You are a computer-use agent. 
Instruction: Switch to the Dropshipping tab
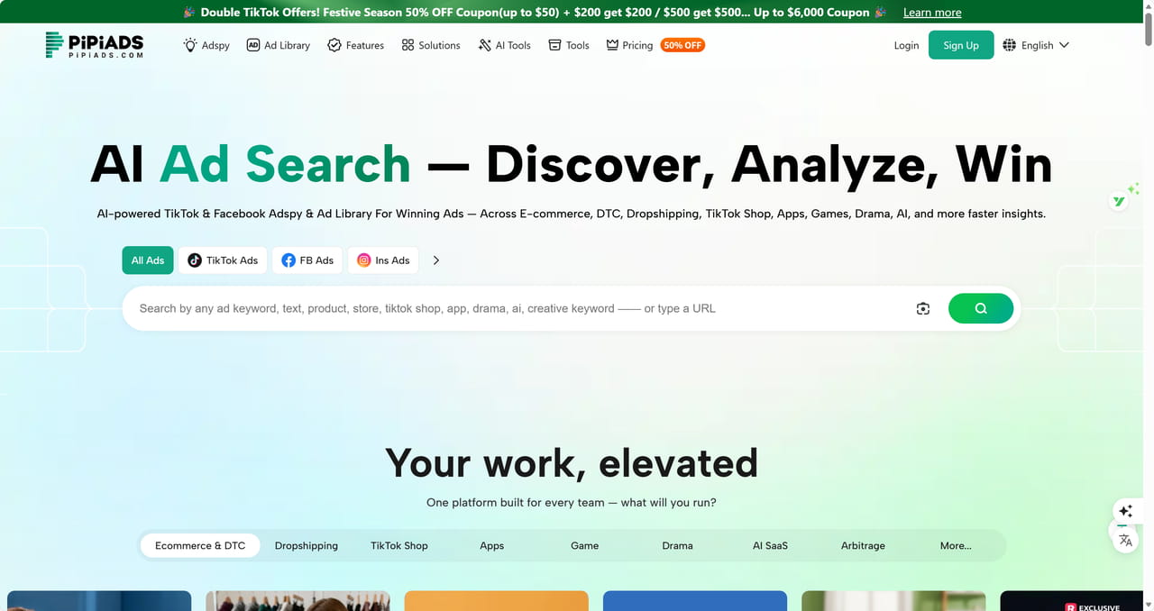coord(307,545)
